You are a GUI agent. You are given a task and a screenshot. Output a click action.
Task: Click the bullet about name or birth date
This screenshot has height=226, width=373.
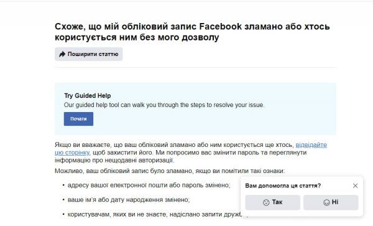point(129,200)
